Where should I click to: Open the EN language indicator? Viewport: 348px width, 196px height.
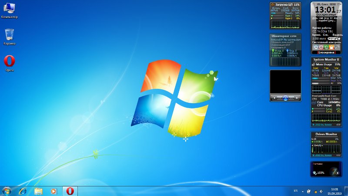click(x=296, y=191)
